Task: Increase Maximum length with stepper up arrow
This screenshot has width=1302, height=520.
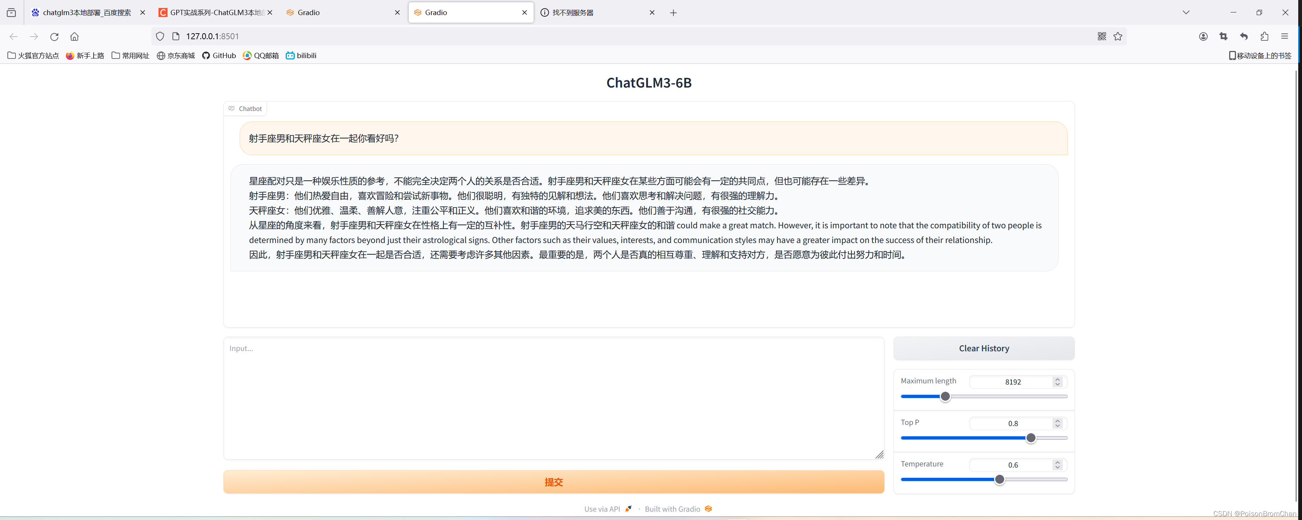Action: point(1057,379)
